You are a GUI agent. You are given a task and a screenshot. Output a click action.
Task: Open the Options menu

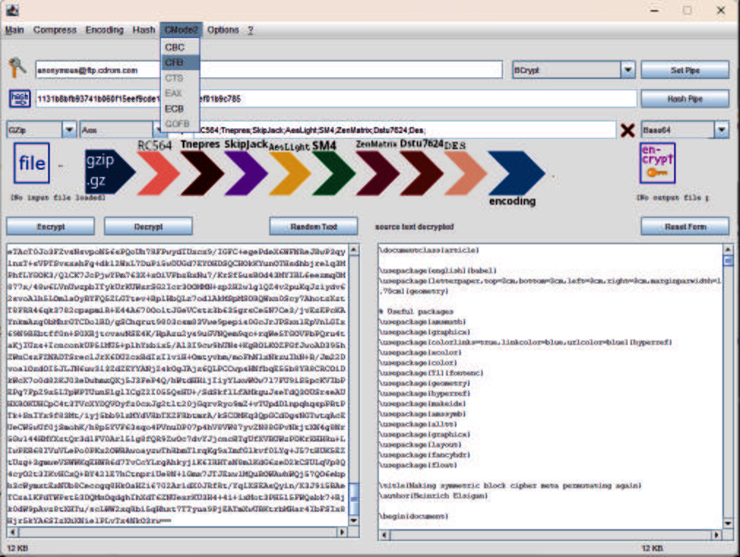[223, 30]
